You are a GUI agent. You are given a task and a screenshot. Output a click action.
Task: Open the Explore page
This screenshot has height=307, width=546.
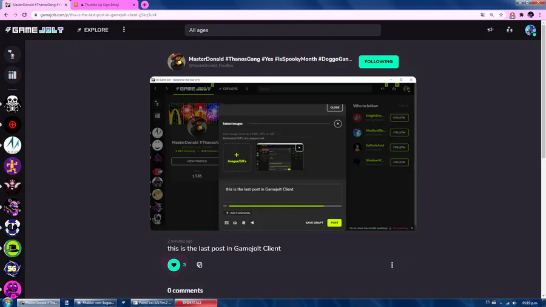[93, 30]
